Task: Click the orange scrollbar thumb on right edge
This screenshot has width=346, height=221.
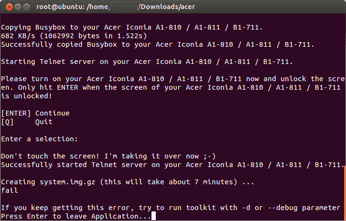Action: (345, 193)
